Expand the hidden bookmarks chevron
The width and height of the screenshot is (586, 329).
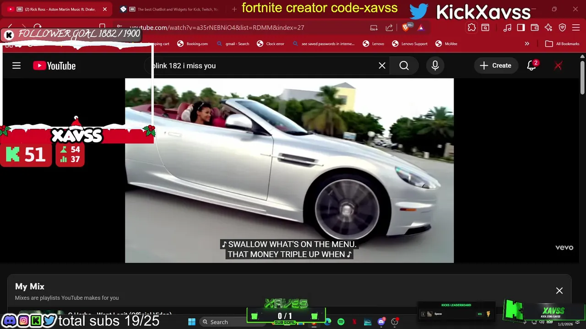(527, 44)
